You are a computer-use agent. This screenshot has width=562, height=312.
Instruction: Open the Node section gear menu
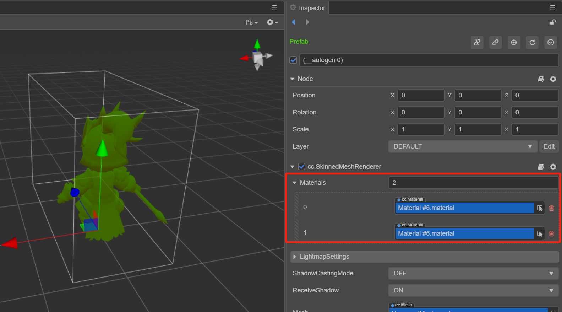[553, 79]
